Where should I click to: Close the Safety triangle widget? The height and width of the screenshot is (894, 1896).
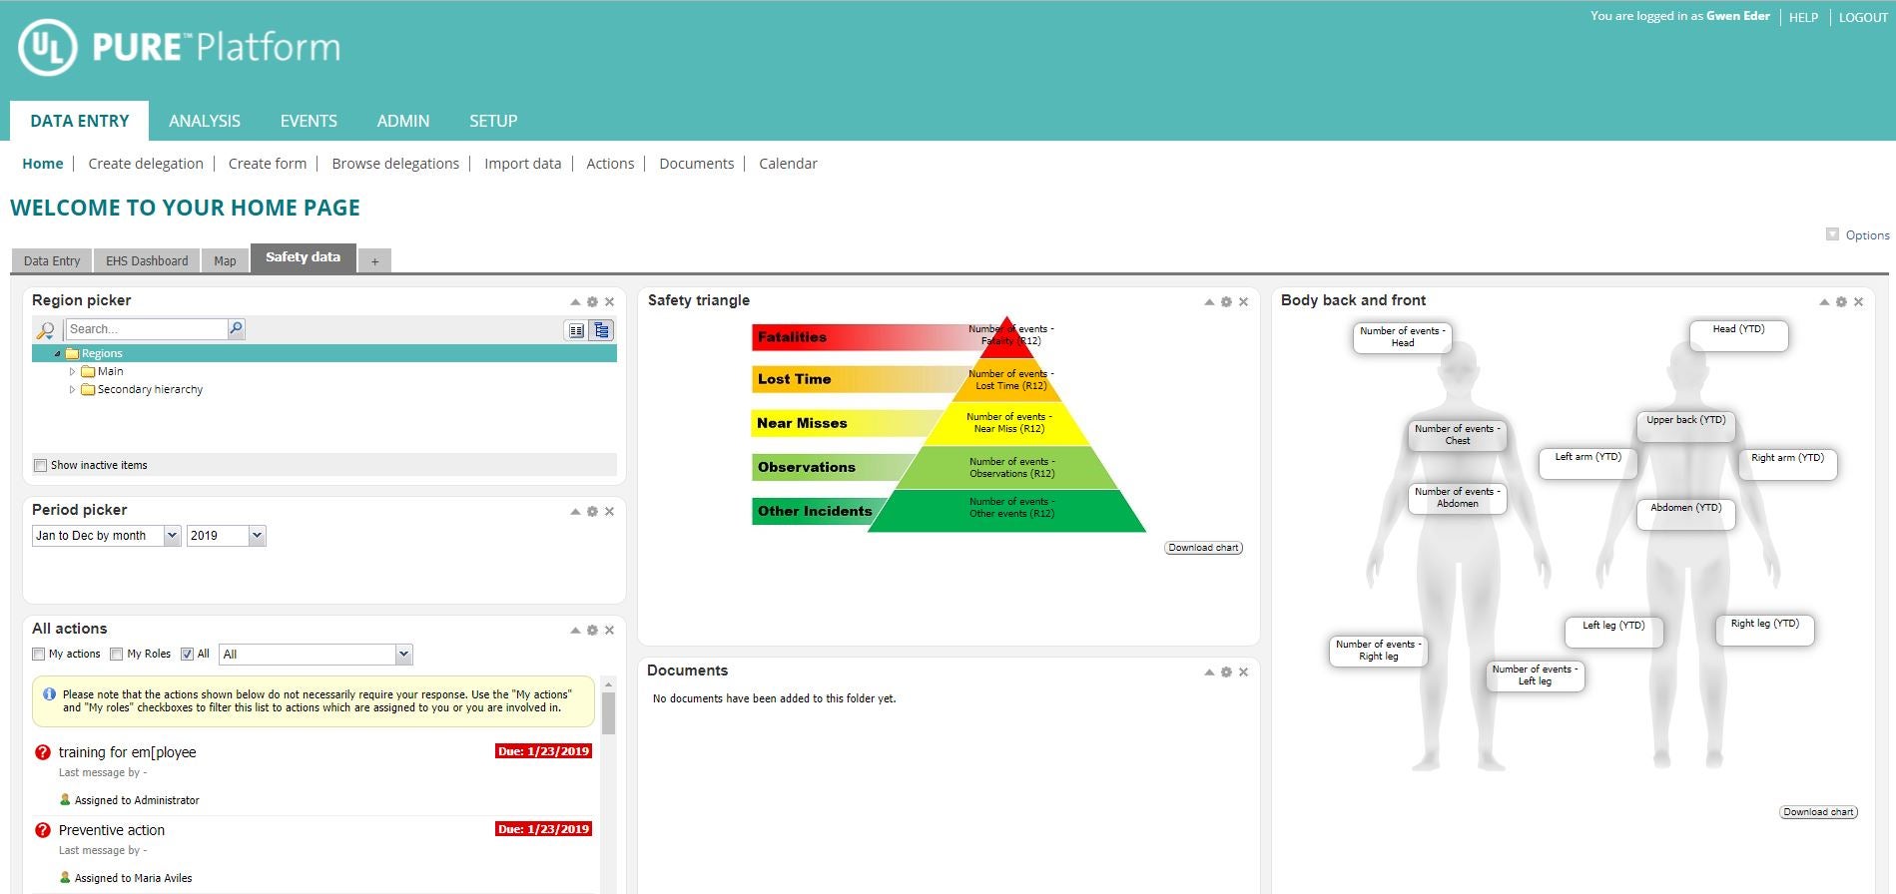point(1243,302)
